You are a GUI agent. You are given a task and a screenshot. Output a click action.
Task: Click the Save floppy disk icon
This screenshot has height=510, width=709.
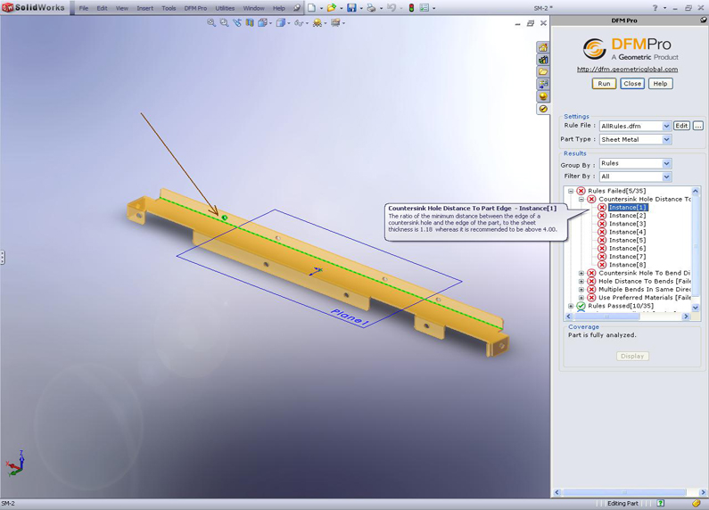(351, 8)
